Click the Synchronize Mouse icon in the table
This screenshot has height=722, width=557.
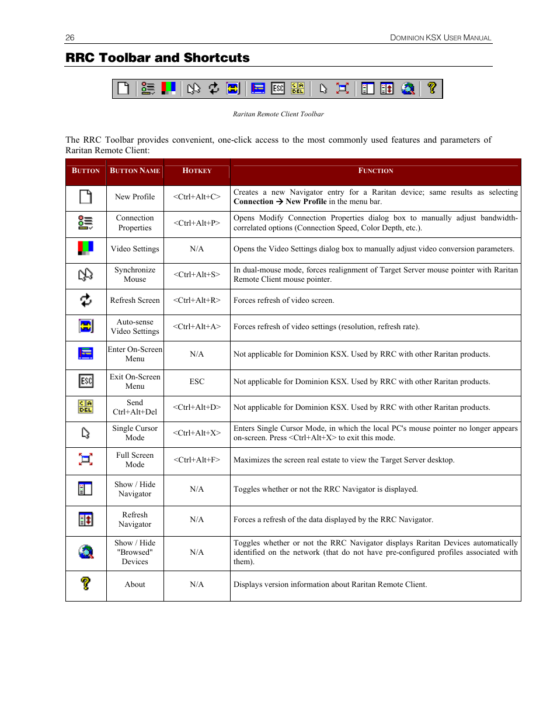click(86, 274)
